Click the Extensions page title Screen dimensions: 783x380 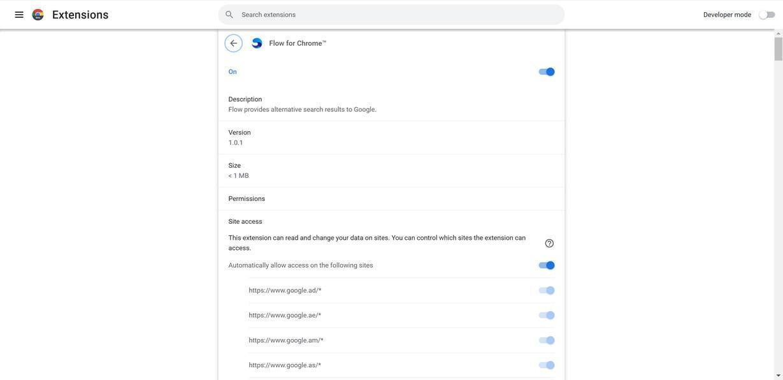click(80, 15)
